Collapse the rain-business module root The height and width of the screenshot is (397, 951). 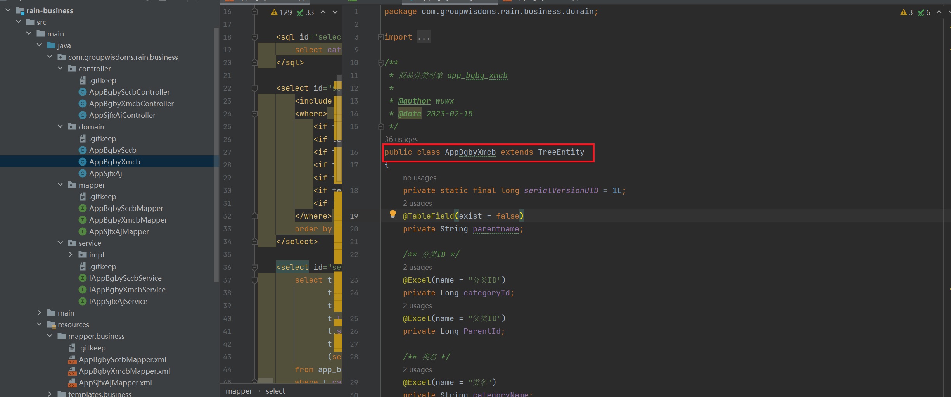[8, 10]
